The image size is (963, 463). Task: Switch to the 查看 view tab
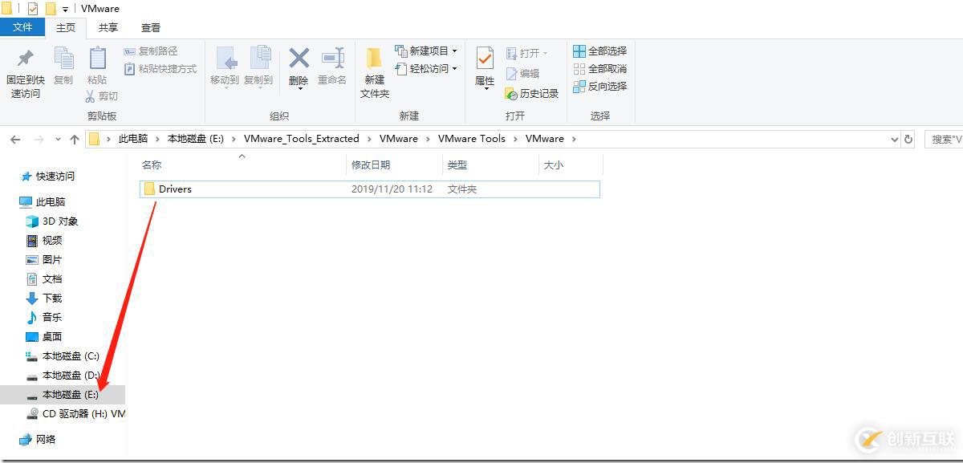[151, 27]
